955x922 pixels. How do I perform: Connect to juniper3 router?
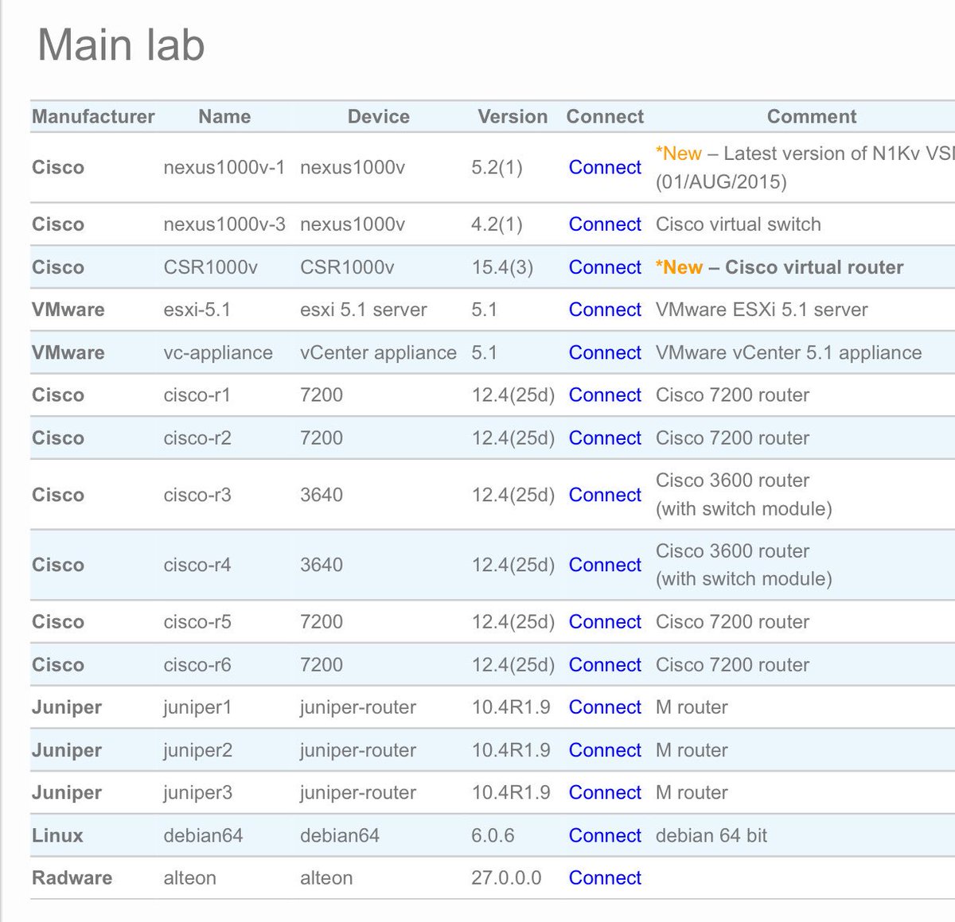[605, 792]
